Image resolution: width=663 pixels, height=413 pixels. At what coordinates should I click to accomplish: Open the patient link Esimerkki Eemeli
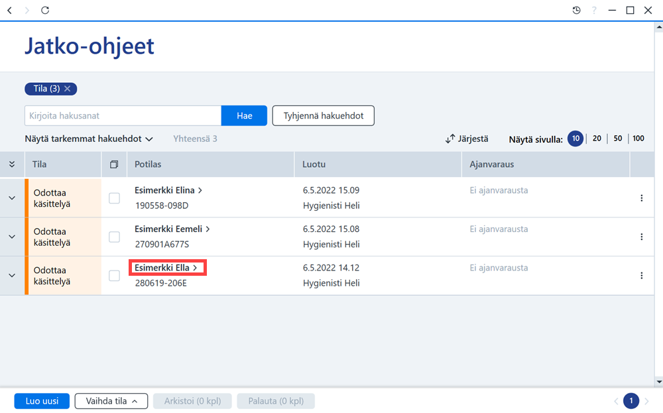coord(172,229)
